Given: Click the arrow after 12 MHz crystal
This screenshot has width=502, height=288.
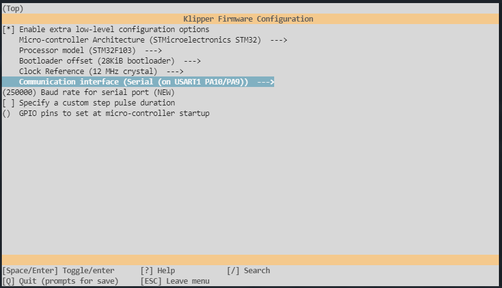Looking at the screenshot, I should (x=175, y=71).
